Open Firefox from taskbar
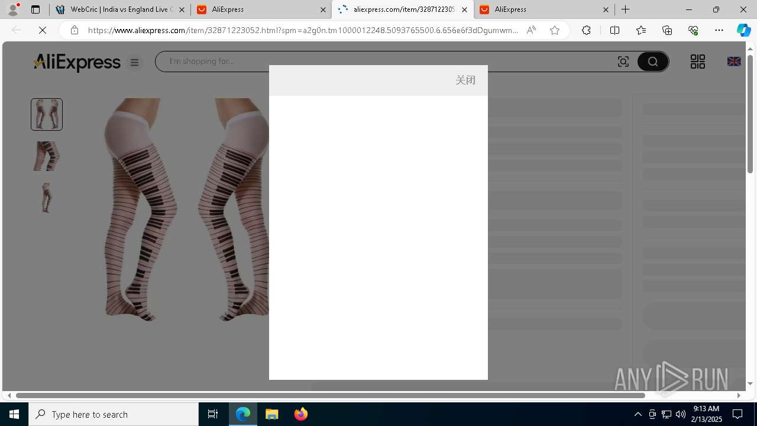Image resolution: width=757 pixels, height=426 pixels. tap(300, 414)
